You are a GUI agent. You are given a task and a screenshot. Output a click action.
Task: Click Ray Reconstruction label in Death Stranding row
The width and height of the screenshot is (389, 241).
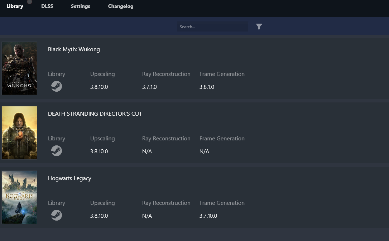(x=166, y=139)
